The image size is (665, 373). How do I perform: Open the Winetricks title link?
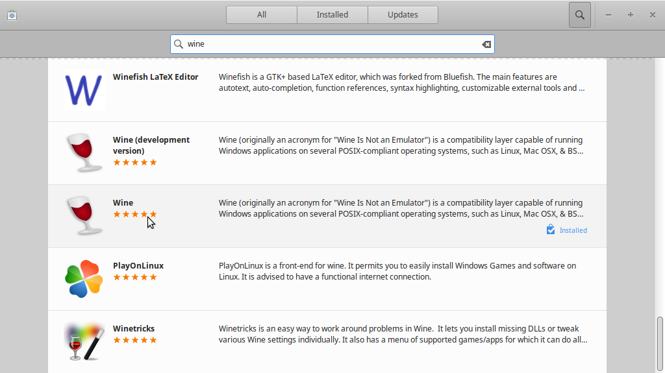tap(134, 328)
